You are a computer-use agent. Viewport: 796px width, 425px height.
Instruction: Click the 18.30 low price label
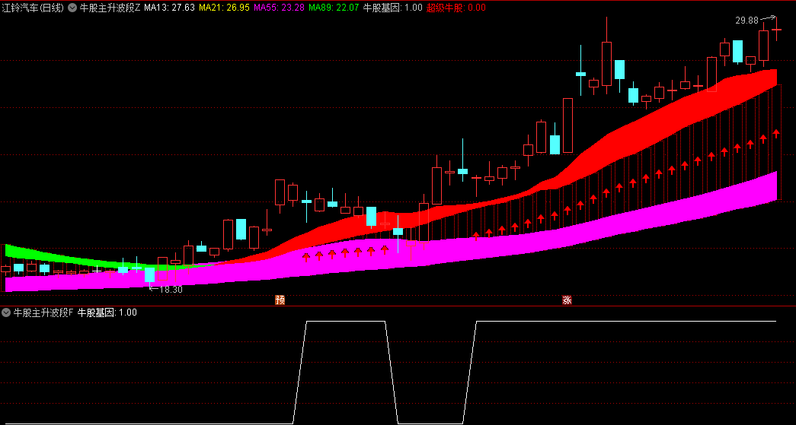tap(171, 289)
